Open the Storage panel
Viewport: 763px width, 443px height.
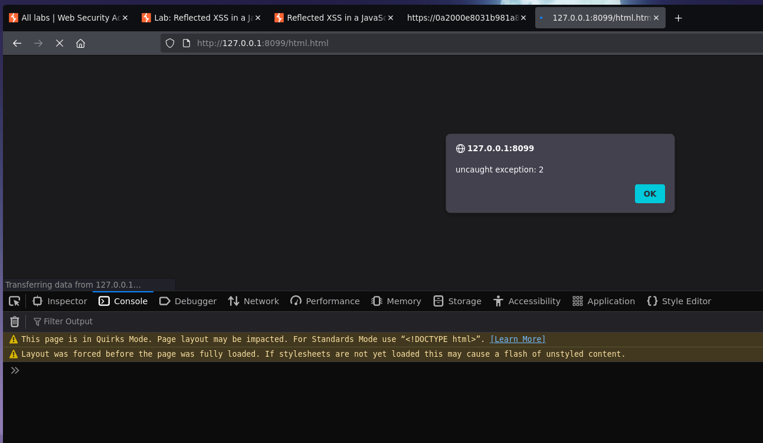tap(457, 301)
